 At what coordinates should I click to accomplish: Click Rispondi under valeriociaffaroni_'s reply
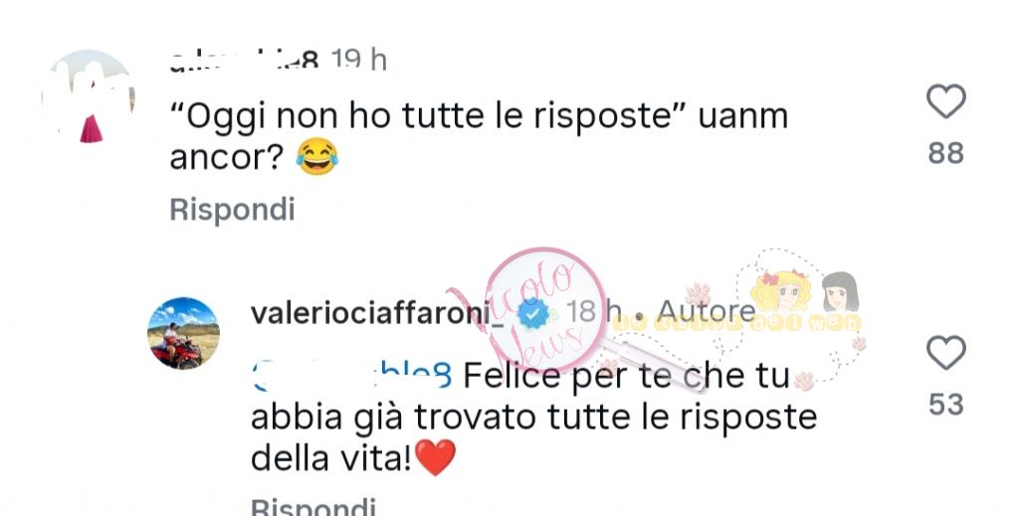click(313, 506)
